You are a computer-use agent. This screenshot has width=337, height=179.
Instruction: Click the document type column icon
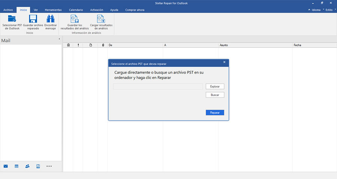91,45
